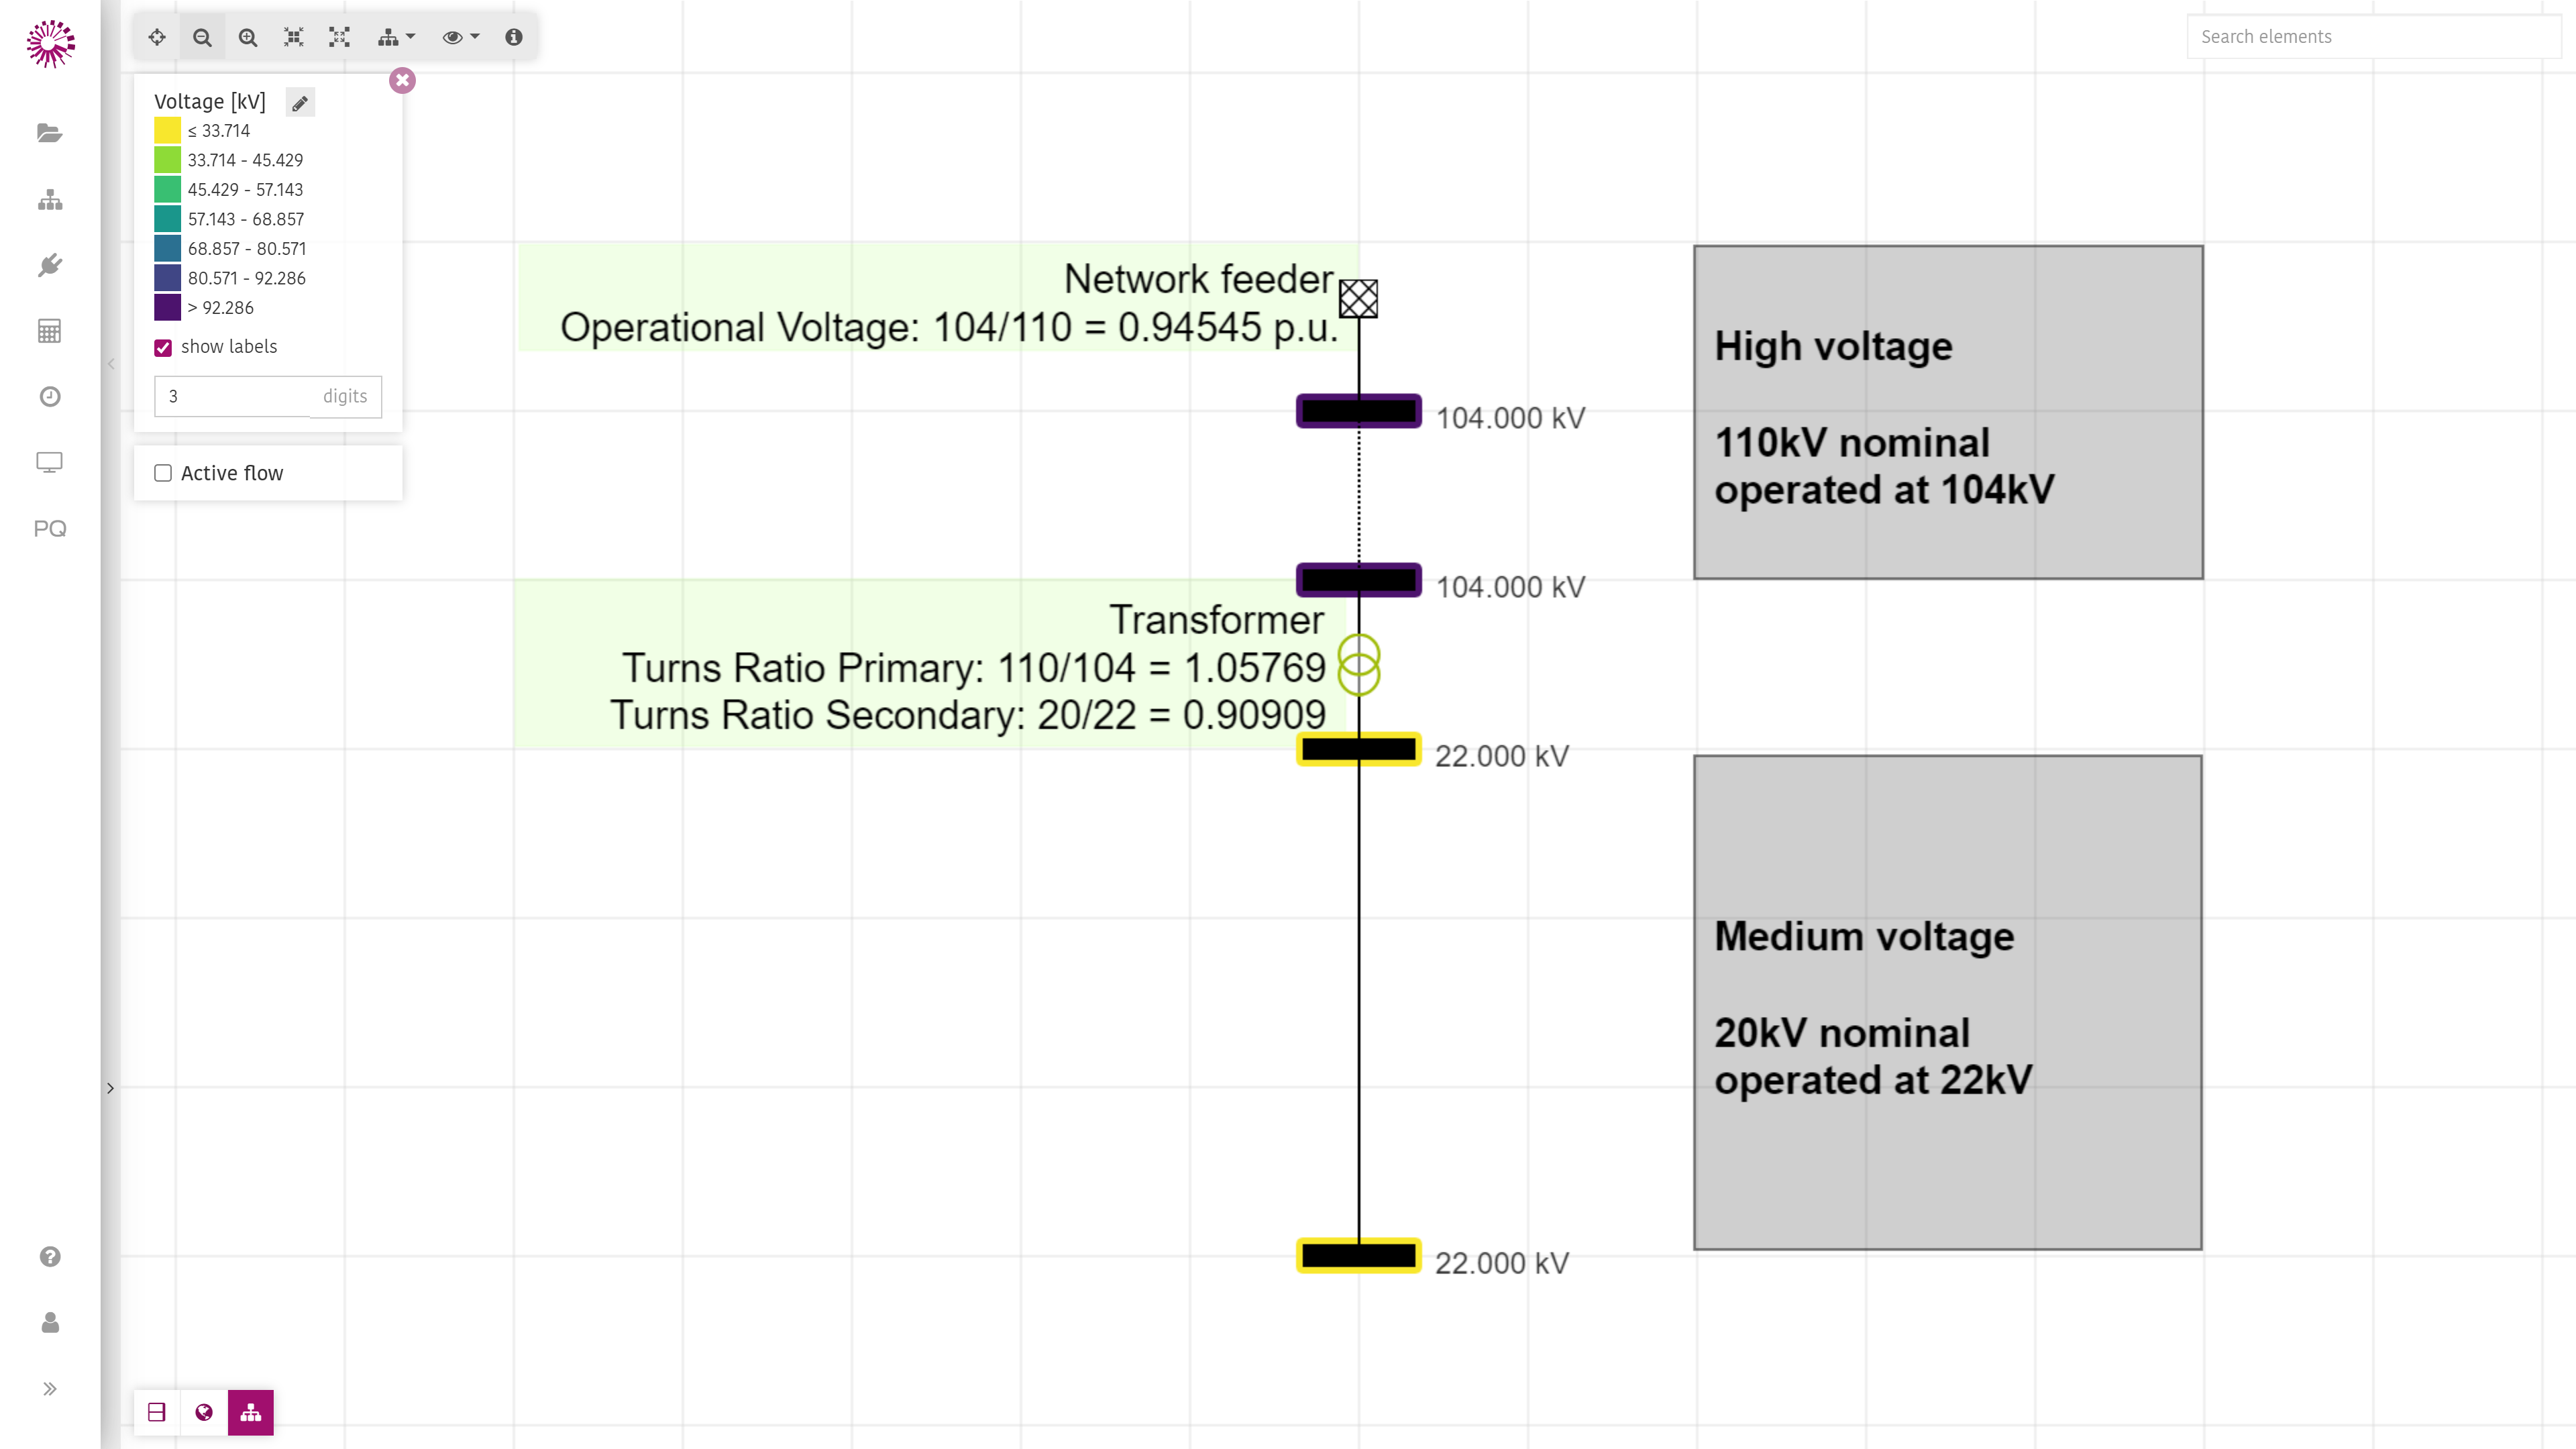This screenshot has width=2576, height=1449.
Task: Open the clock history icon in sidebar
Action: point(50,397)
